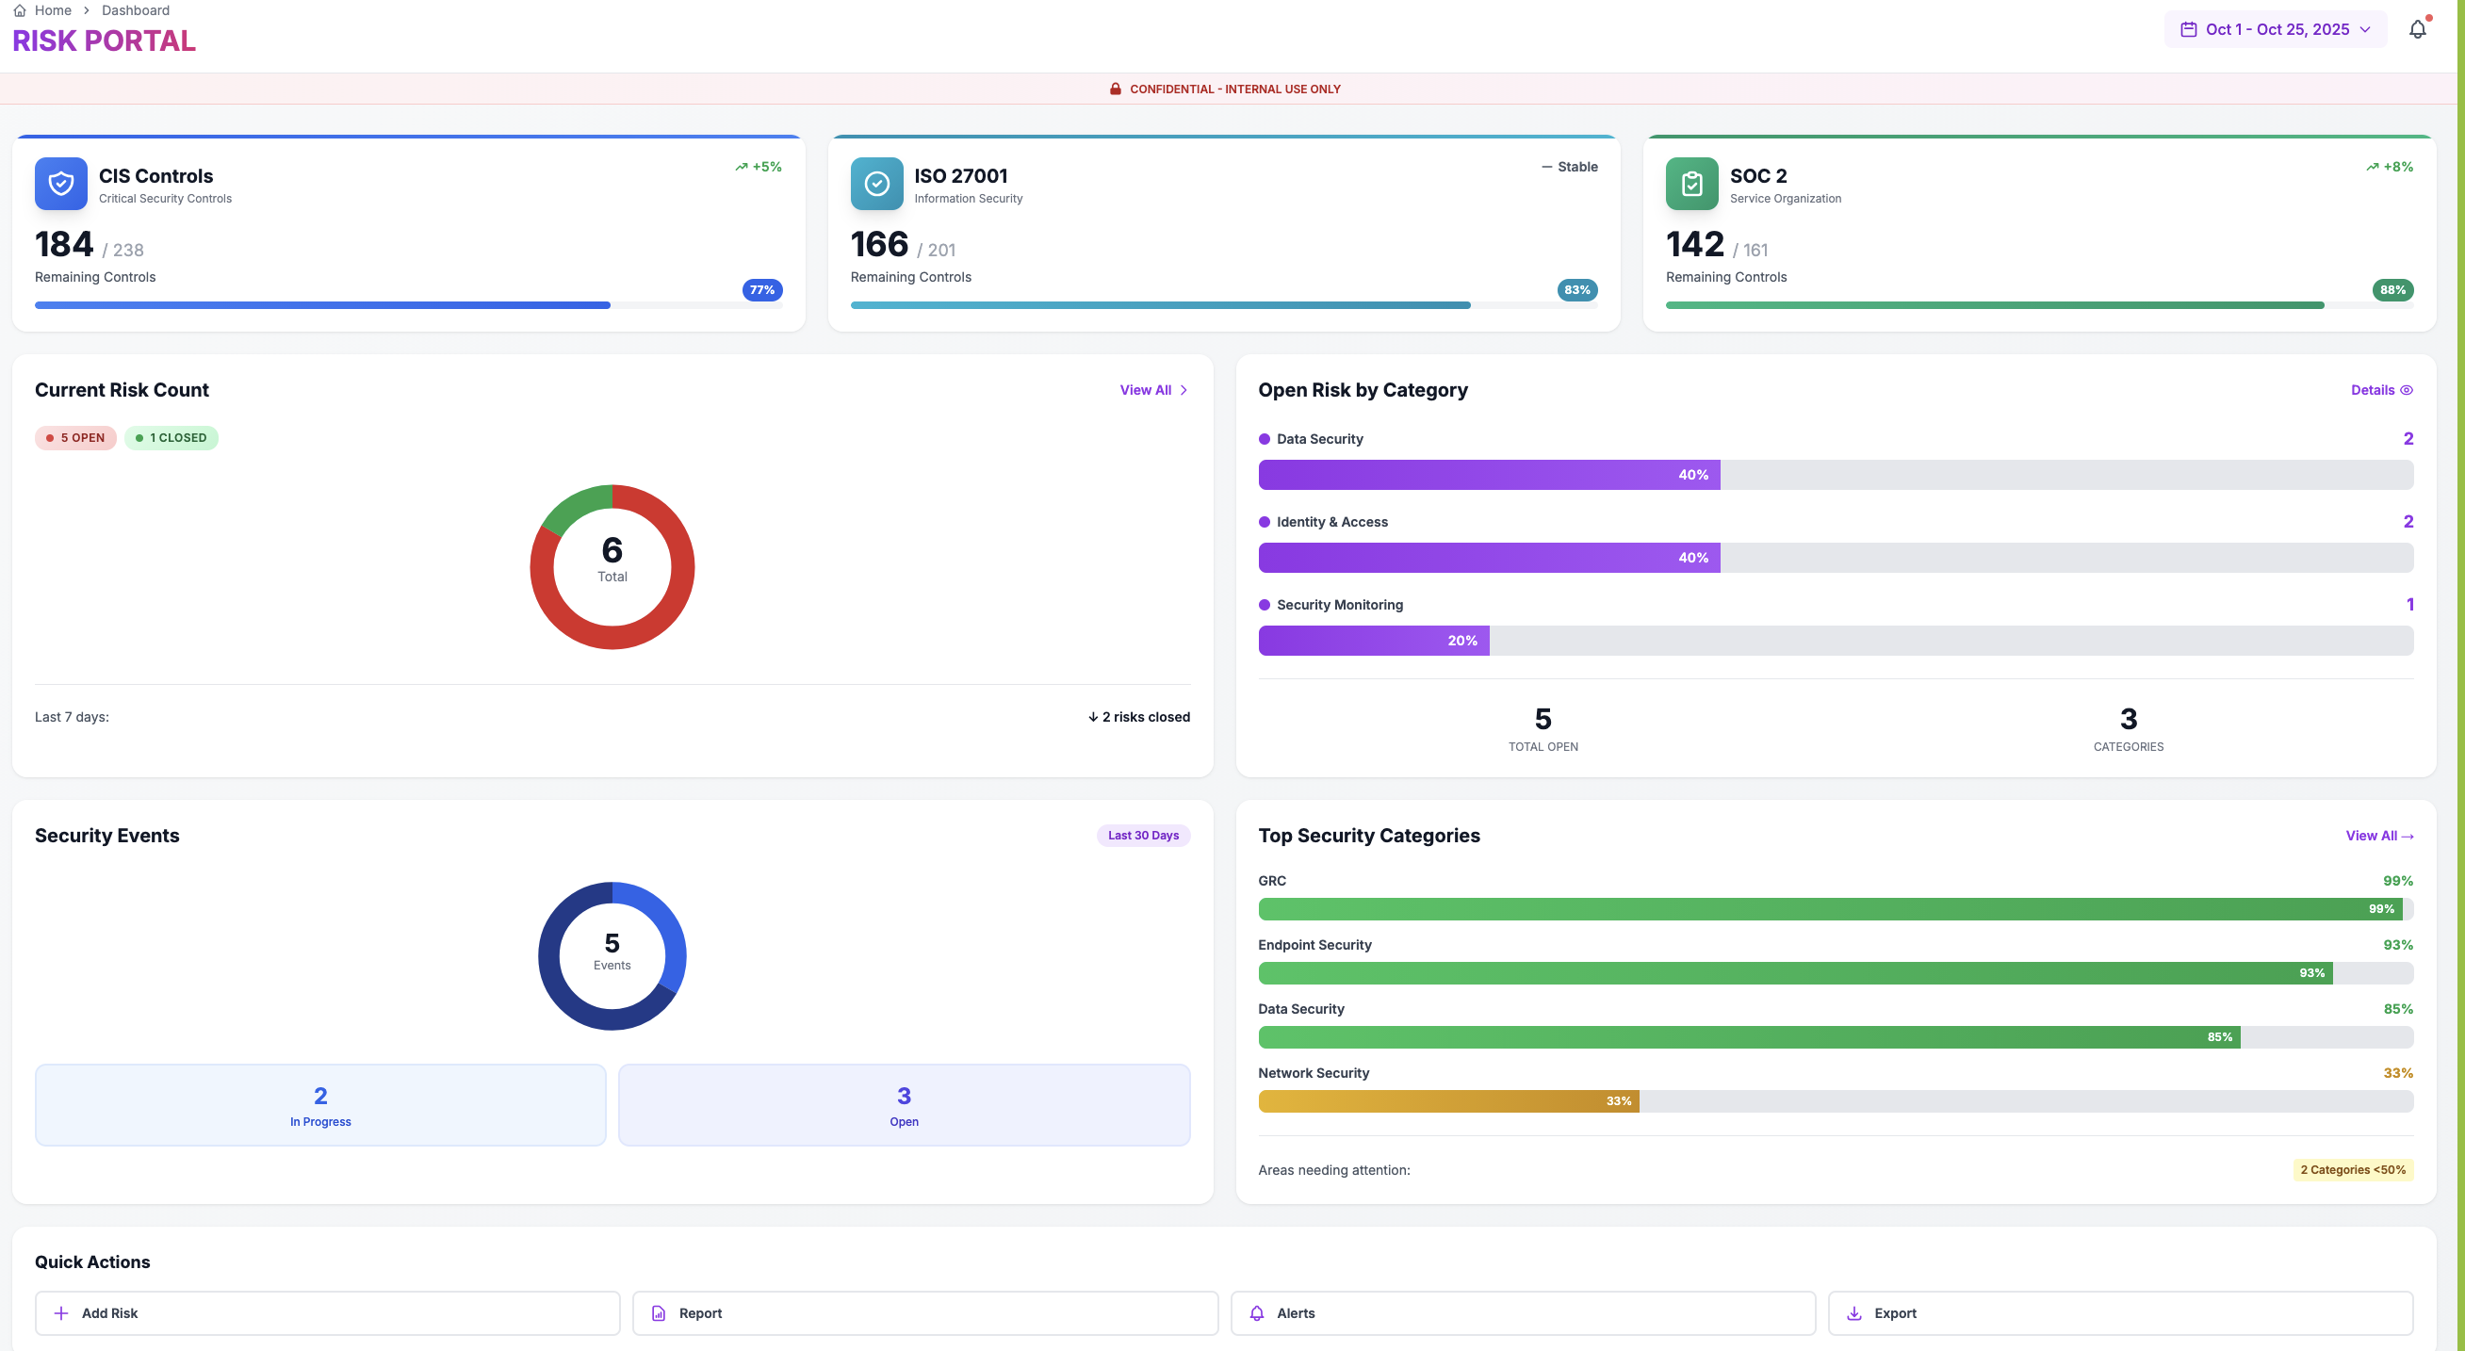Select the In Progress events tile

pos(320,1105)
